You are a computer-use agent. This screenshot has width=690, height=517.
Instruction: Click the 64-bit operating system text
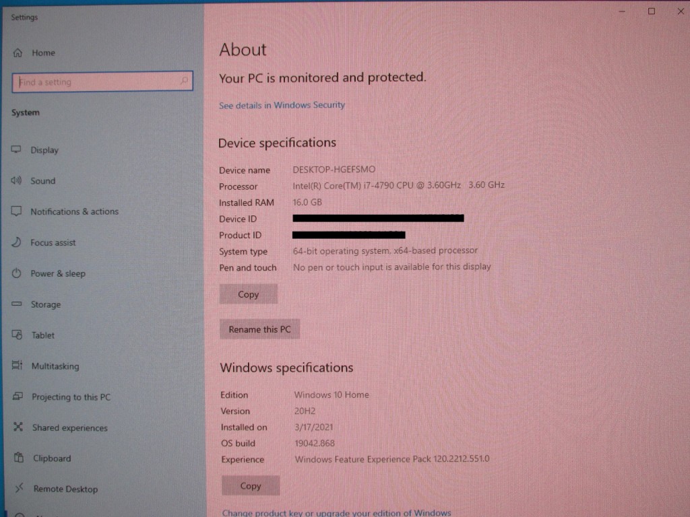tap(385, 250)
